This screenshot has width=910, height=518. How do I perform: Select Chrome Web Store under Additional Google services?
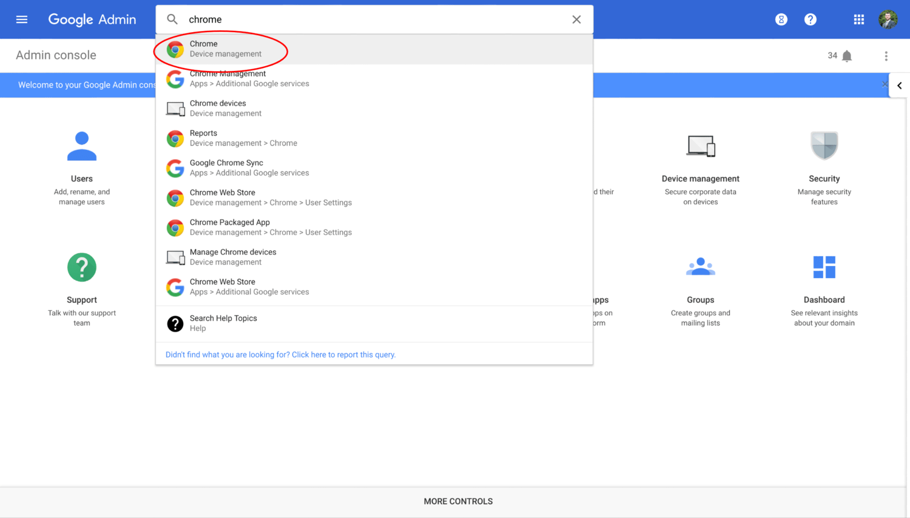(374, 287)
